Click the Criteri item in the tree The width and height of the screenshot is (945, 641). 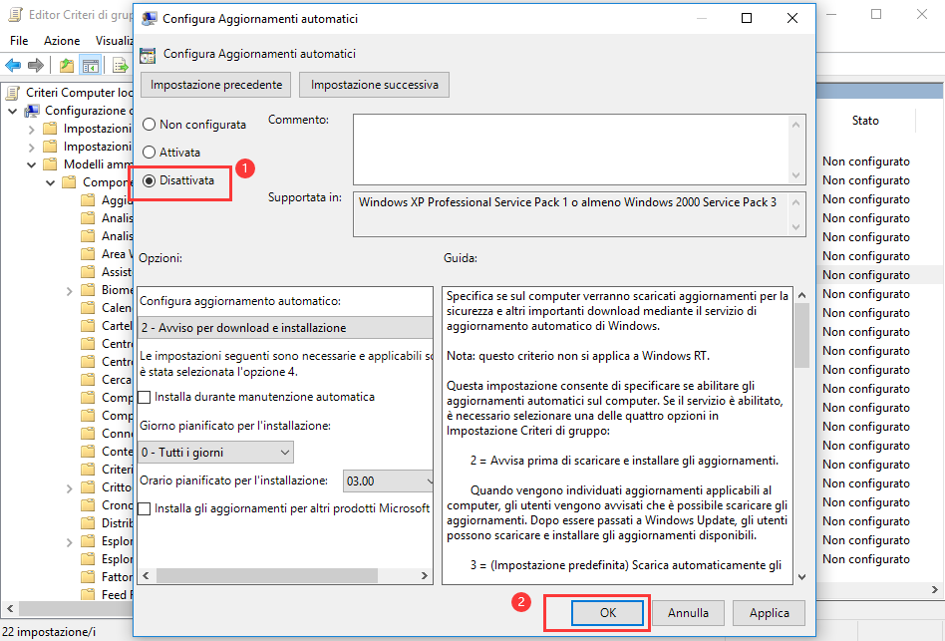pyautogui.click(x=117, y=470)
